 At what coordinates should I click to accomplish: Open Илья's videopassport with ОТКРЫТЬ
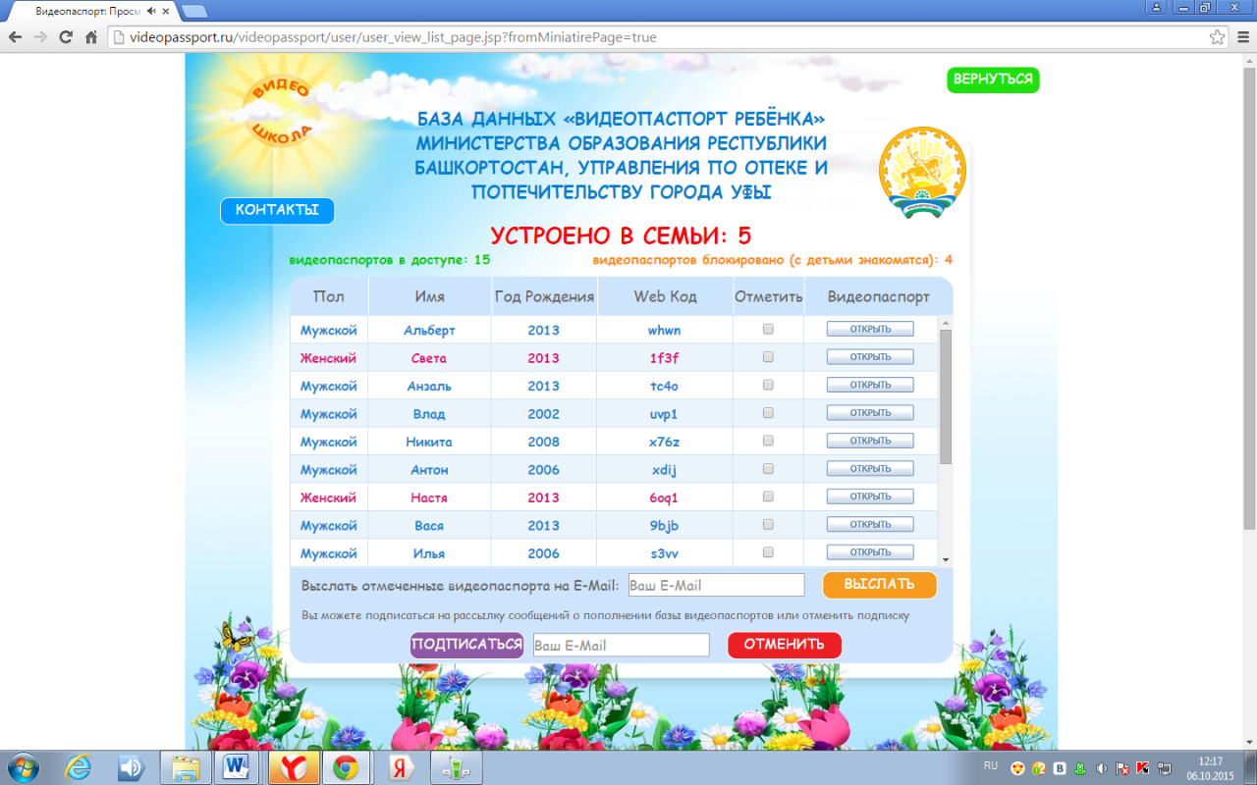(x=870, y=552)
